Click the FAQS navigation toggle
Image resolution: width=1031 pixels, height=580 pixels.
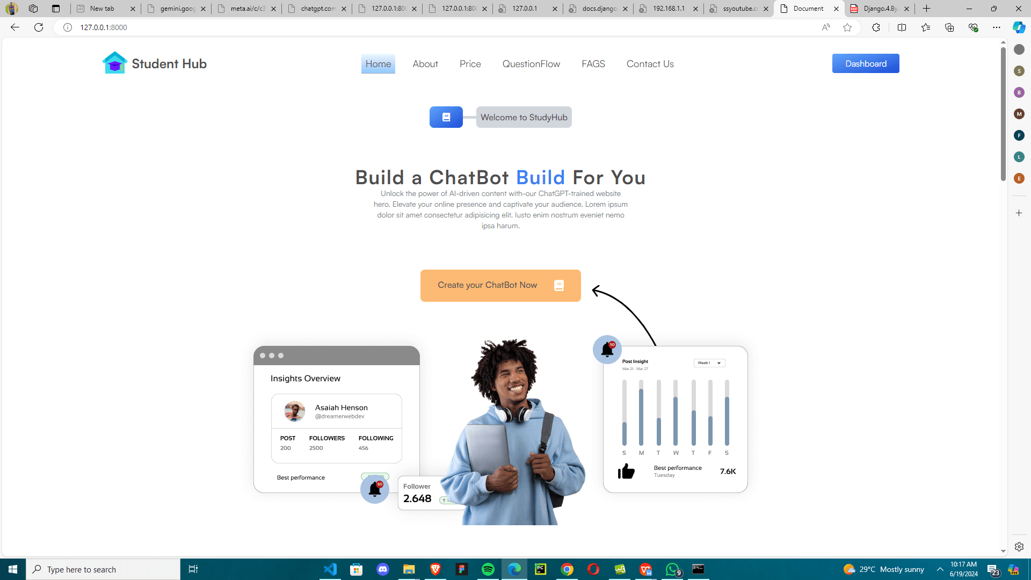(x=593, y=64)
